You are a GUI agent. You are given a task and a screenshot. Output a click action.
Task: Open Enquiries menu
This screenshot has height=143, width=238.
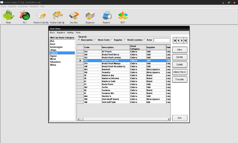34,6
